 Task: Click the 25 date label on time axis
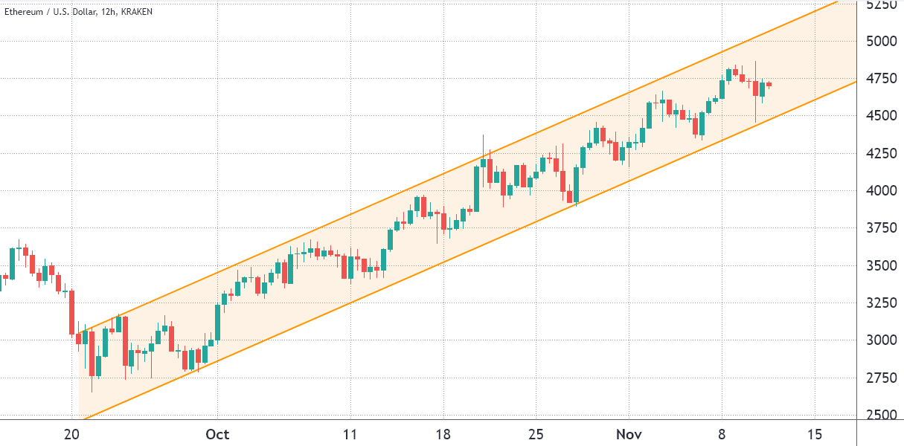(536, 434)
